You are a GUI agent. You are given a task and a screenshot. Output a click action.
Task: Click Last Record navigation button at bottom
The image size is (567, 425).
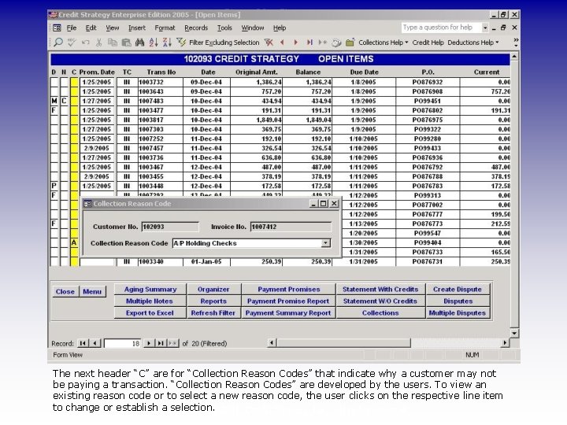161,343
